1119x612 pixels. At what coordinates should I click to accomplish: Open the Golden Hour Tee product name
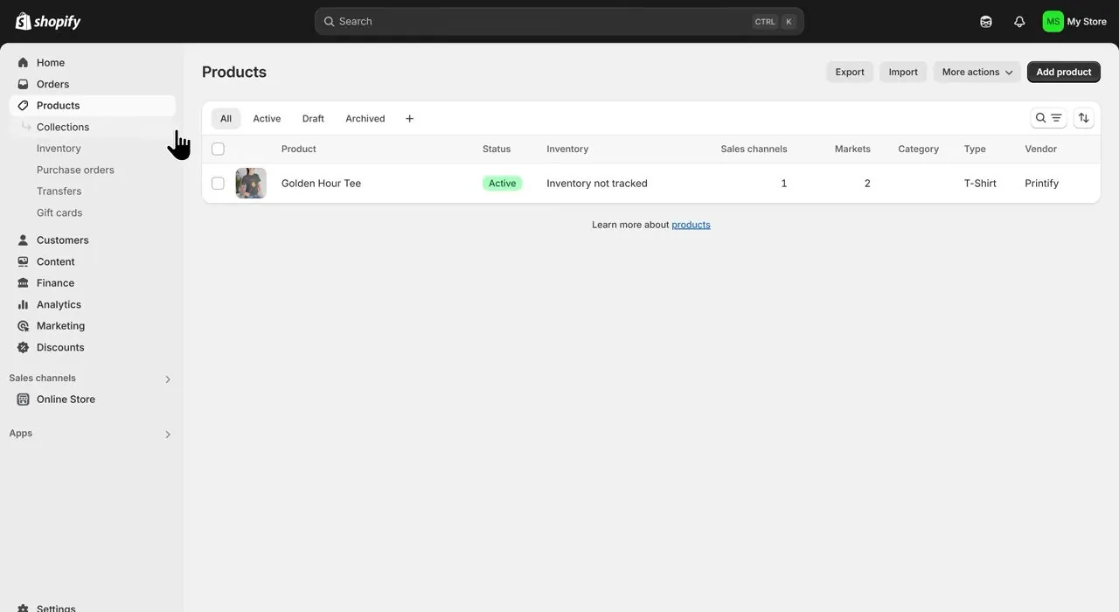(x=321, y=184)
